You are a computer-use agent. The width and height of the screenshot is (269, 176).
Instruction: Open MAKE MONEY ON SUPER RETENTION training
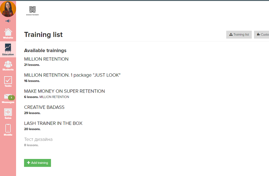pos(64,91)
